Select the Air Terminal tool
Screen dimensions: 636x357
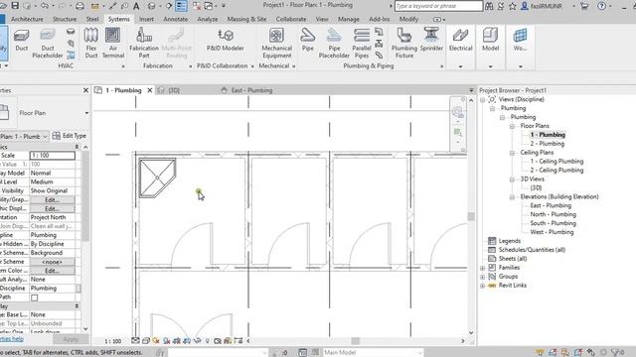tap(112, 44)
